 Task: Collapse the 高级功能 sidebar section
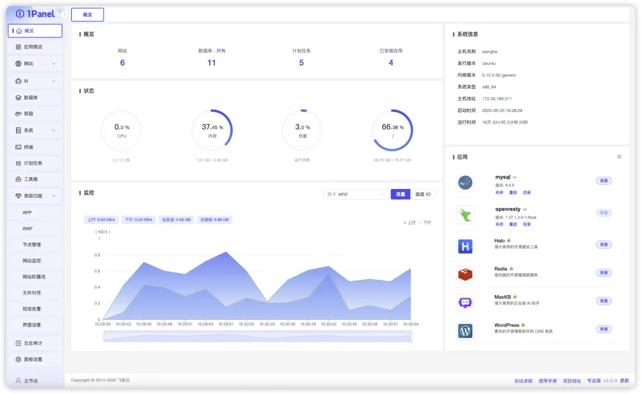coord(53,196)
